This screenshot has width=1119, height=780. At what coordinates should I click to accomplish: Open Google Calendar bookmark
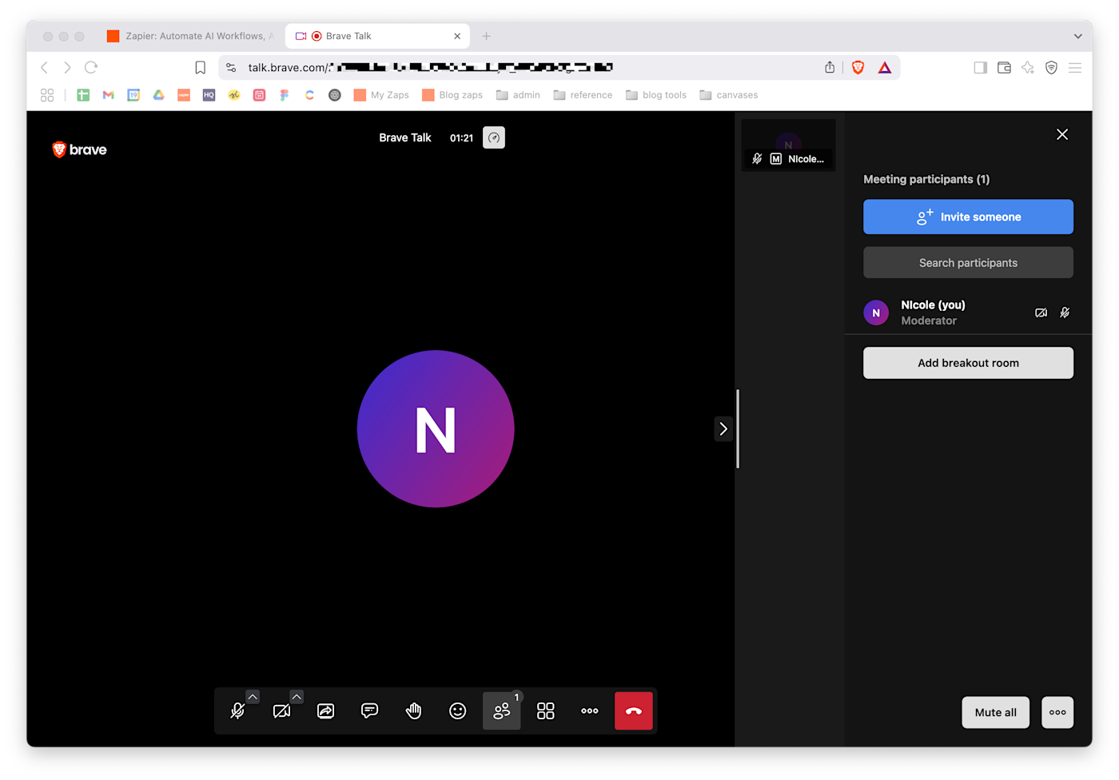click(x=133, y=95)
